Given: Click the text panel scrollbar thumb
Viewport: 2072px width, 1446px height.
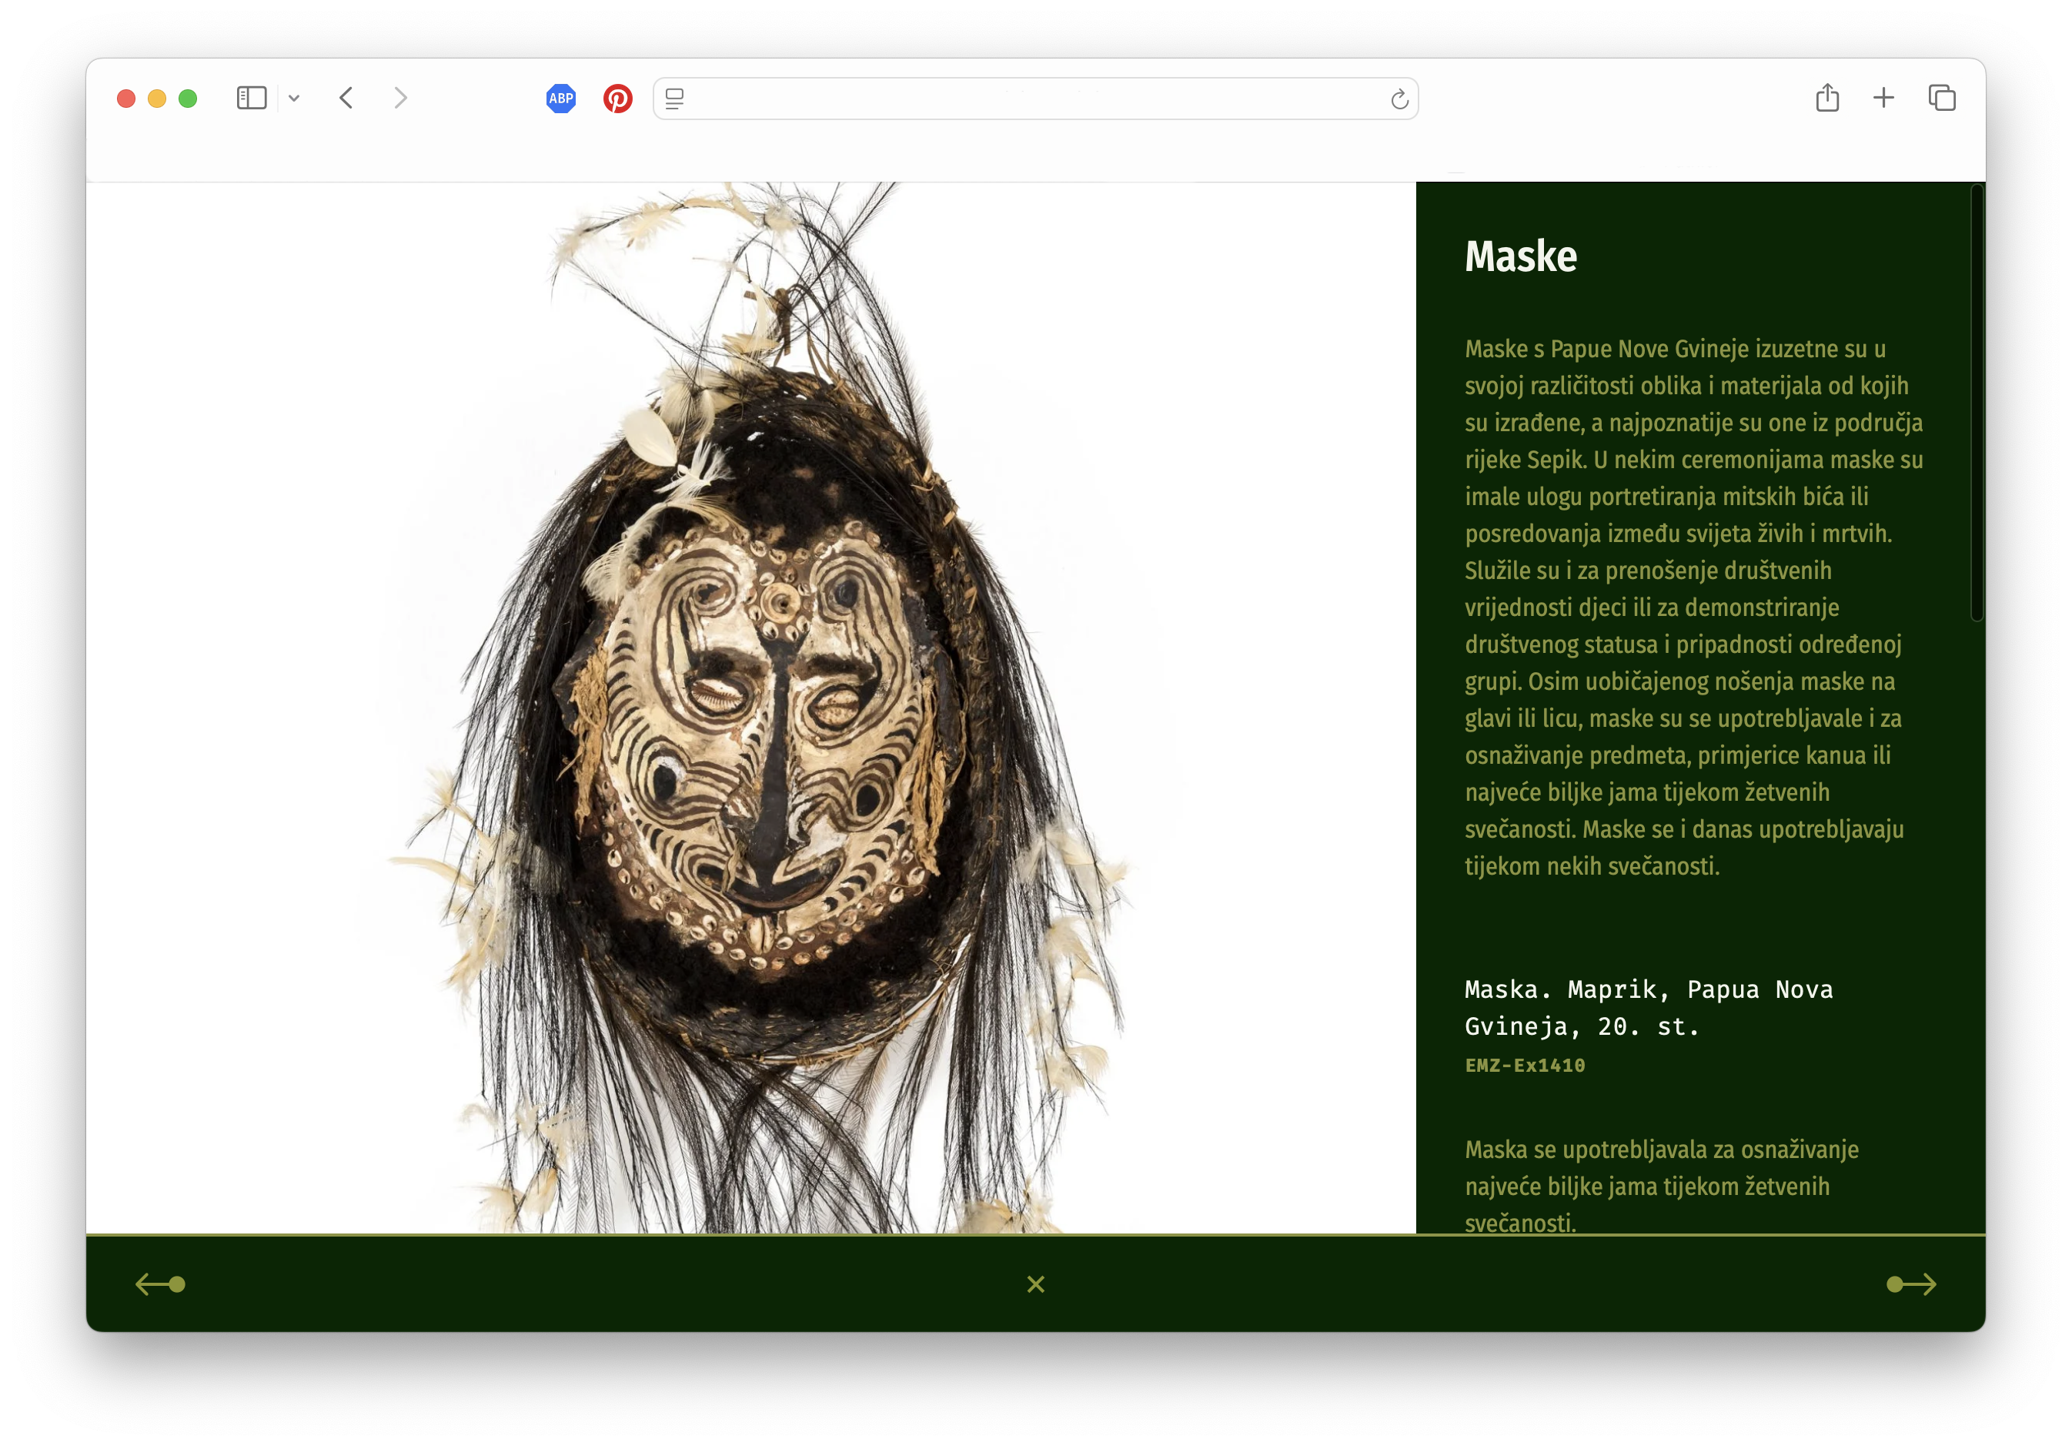Looking at the screenshot, I should click(x=1977, y=402).
